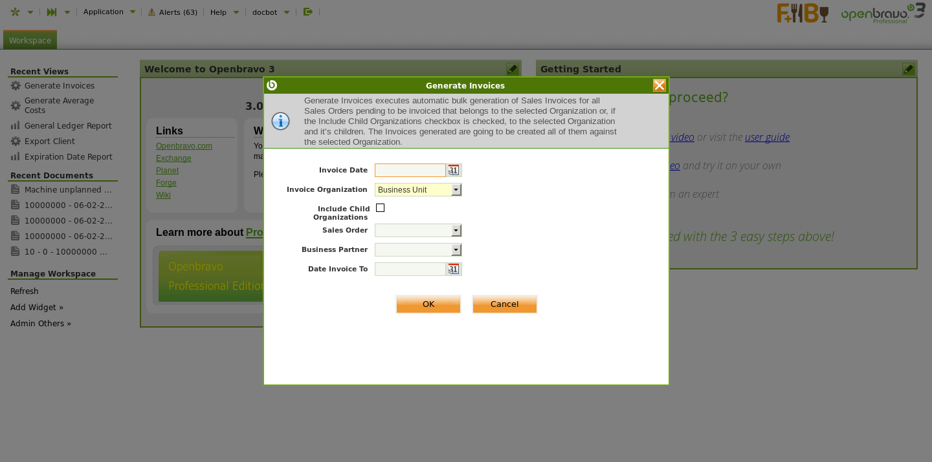Expand the Invoice Organization dropdown
The height and width of the screenshot is (462, 932).
click(x=456, y=190)
